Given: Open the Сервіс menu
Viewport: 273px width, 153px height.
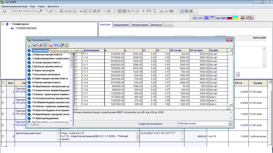Looking at the screenshot, I should pyautogui.click(x=42, y=6).
